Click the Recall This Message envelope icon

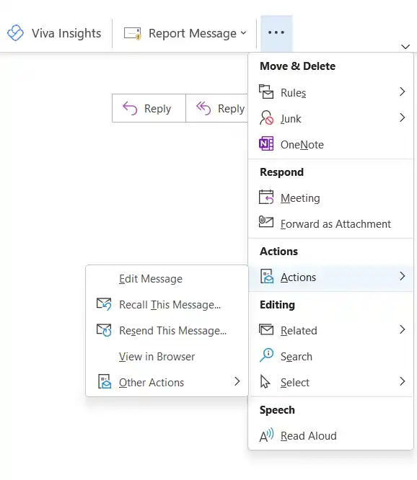(x=104, y=304)
